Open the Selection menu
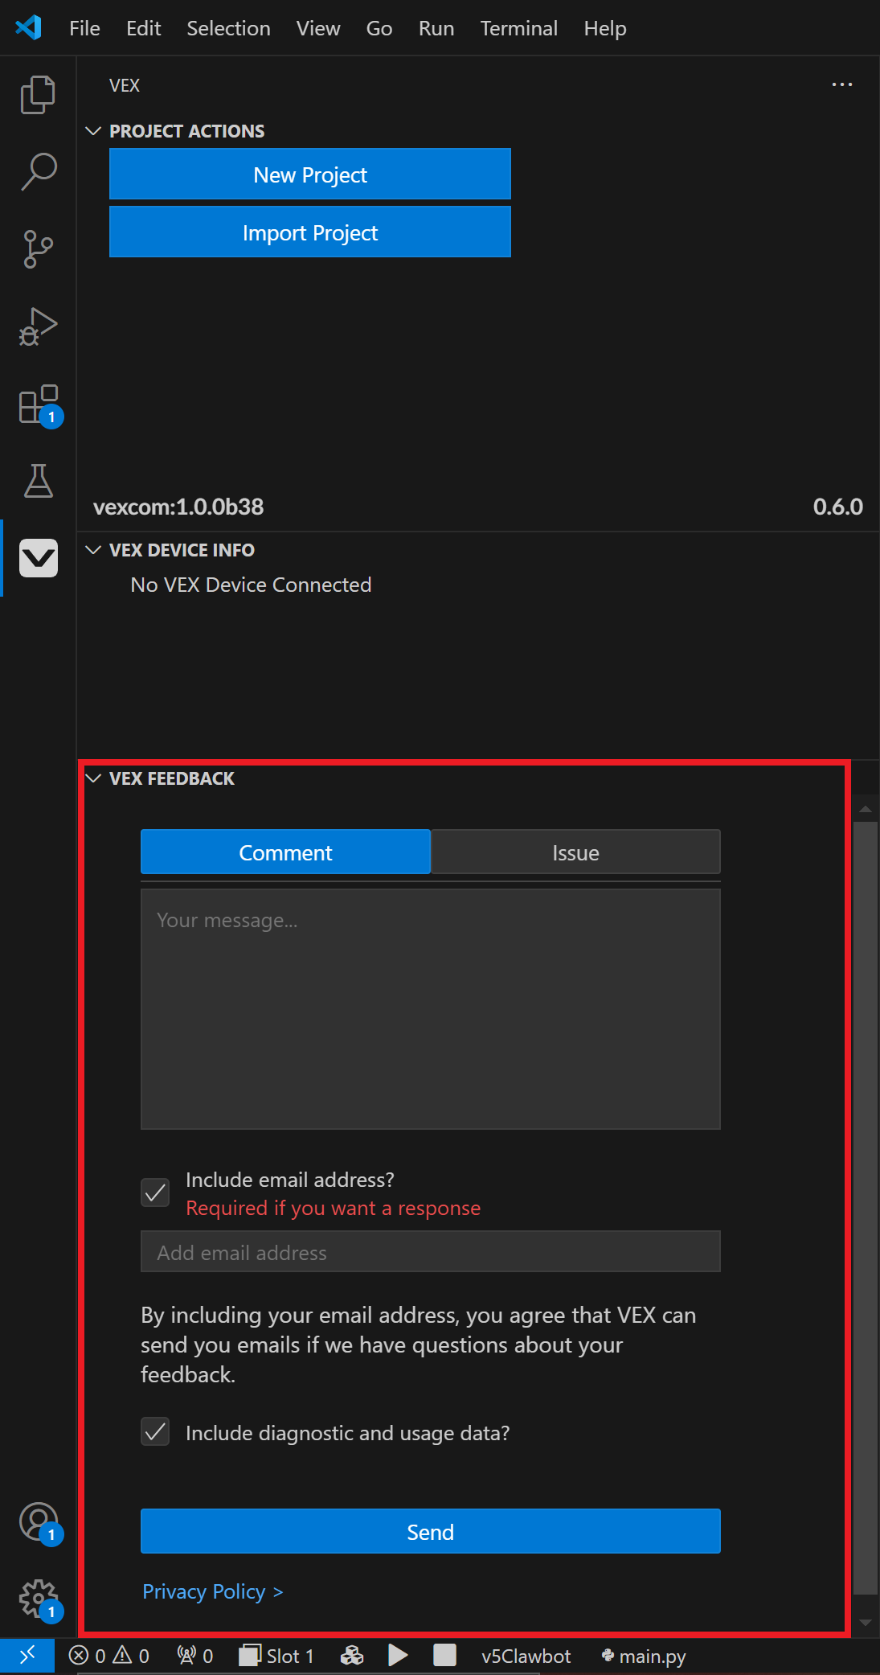The height and width of the screenshot is (1675, 880). (228, 28)
